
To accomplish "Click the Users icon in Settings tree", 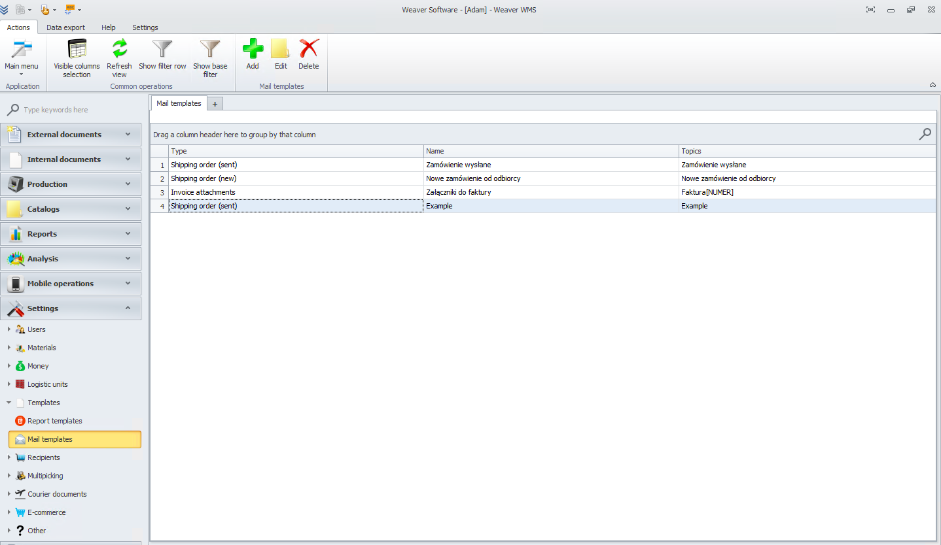I will tap(20, 329).
